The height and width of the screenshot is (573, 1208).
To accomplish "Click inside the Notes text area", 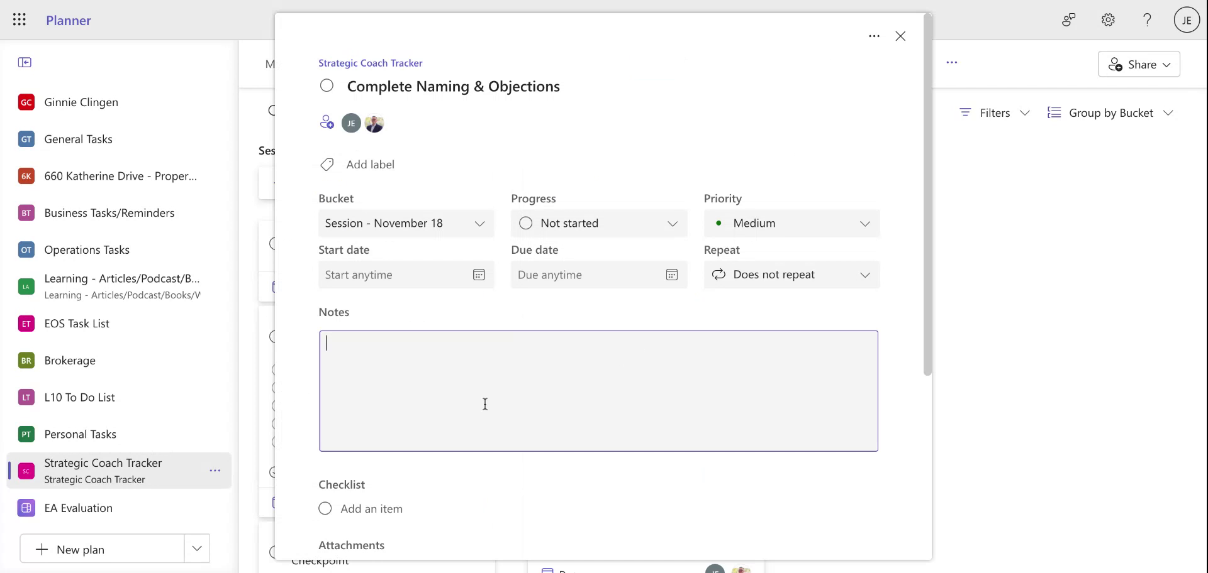I will pos(598,390).
